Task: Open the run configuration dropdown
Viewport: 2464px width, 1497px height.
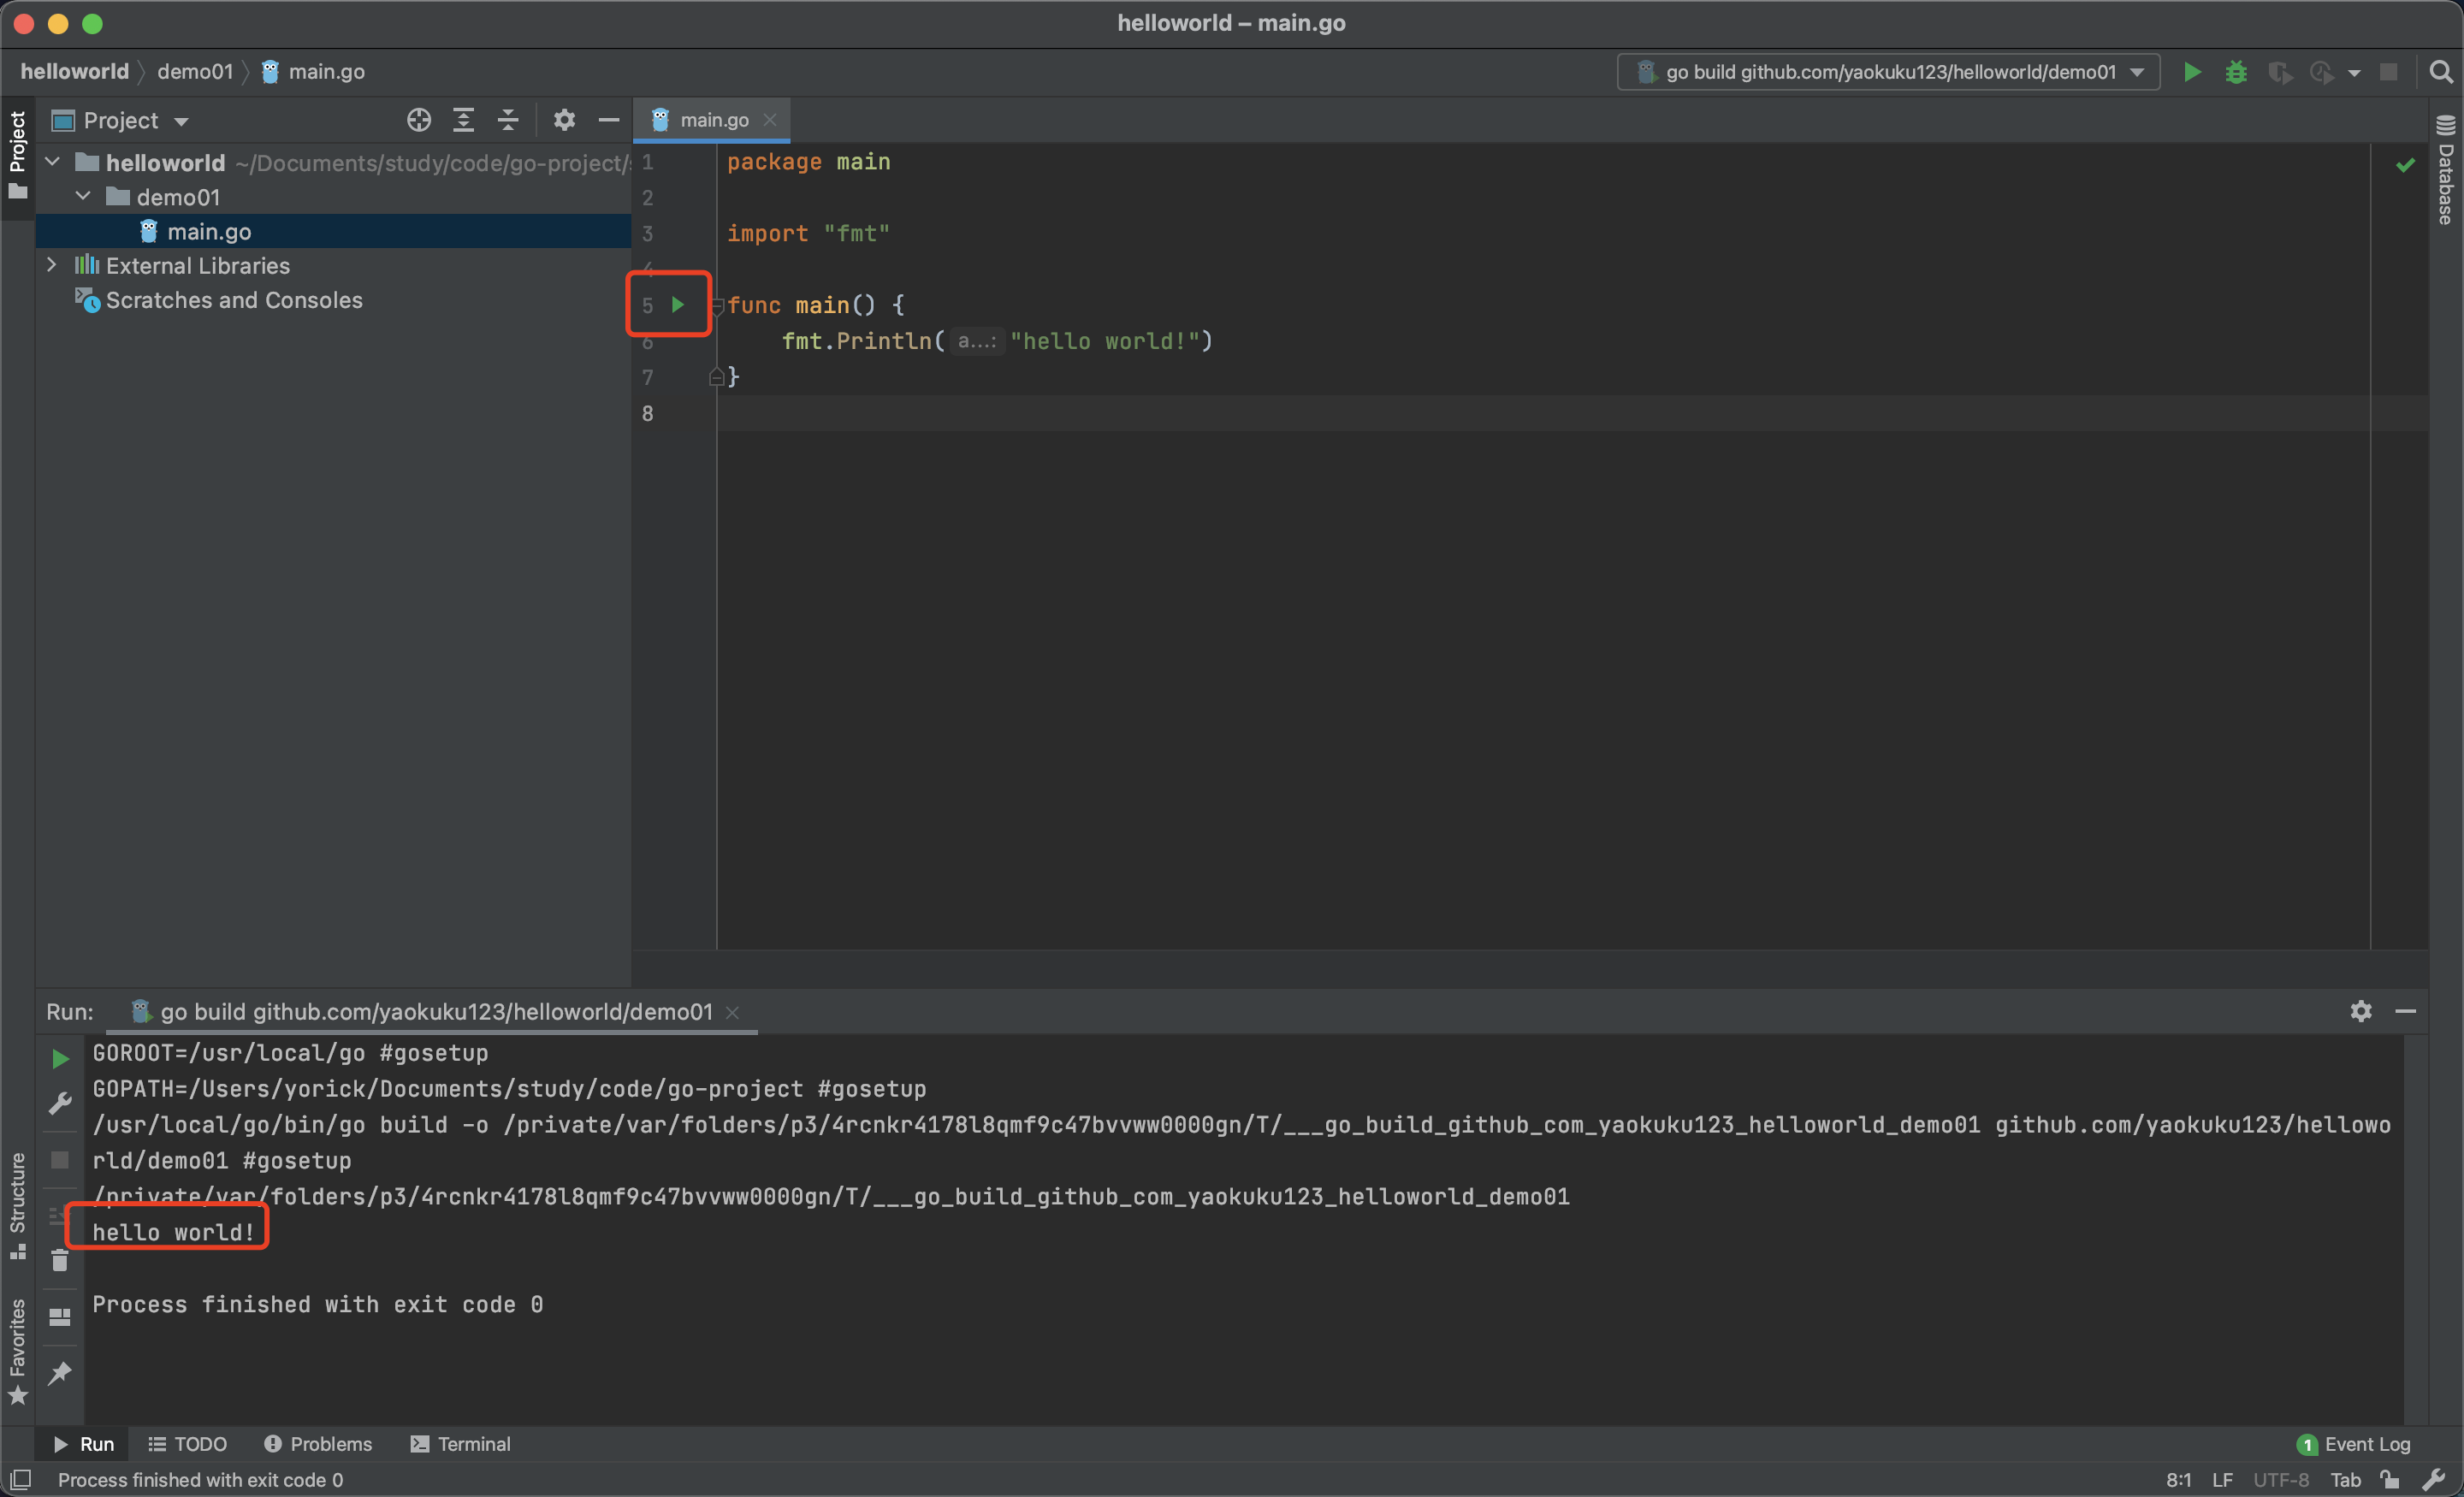Action: tap(1888, 72)
